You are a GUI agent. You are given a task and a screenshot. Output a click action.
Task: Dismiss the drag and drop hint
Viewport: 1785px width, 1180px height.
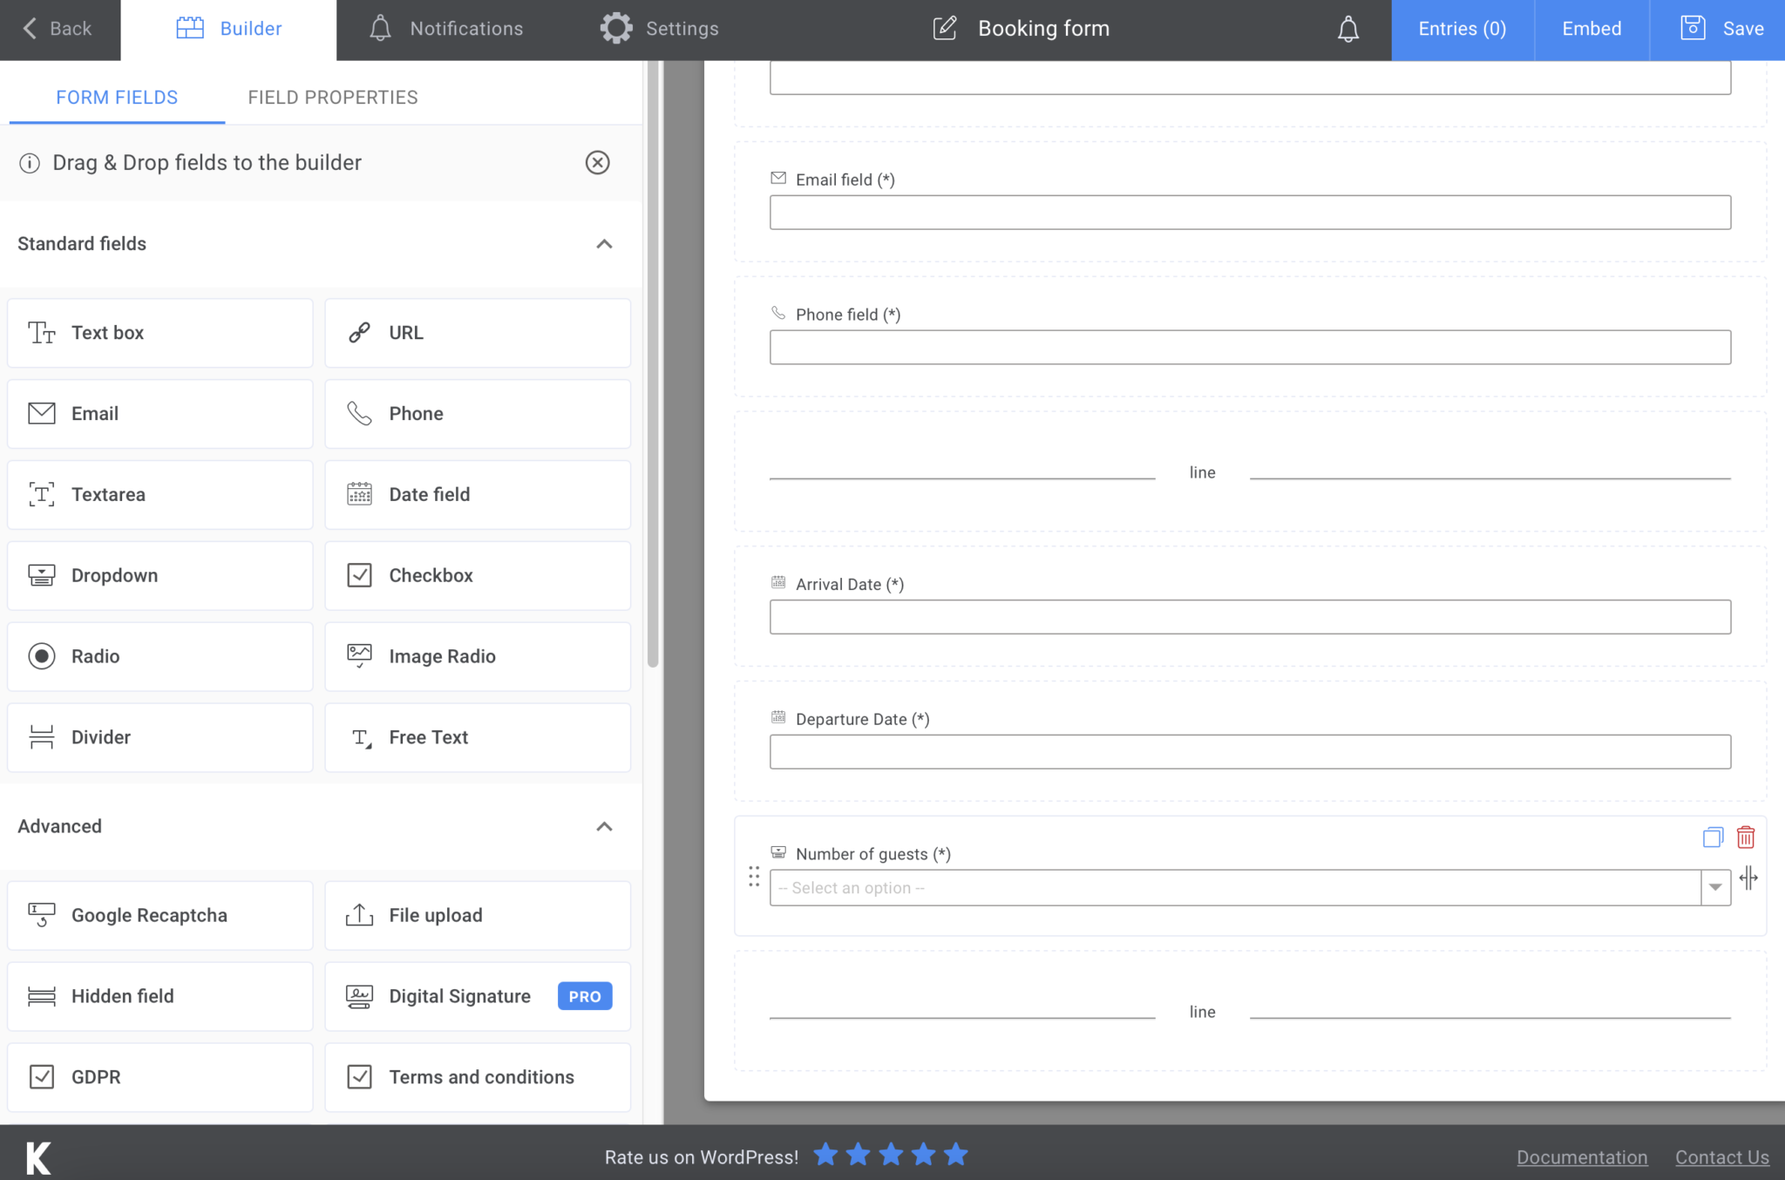click(598, 163)
